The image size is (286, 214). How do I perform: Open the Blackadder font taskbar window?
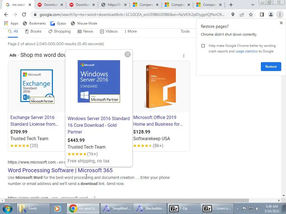[x=150, y=208]
